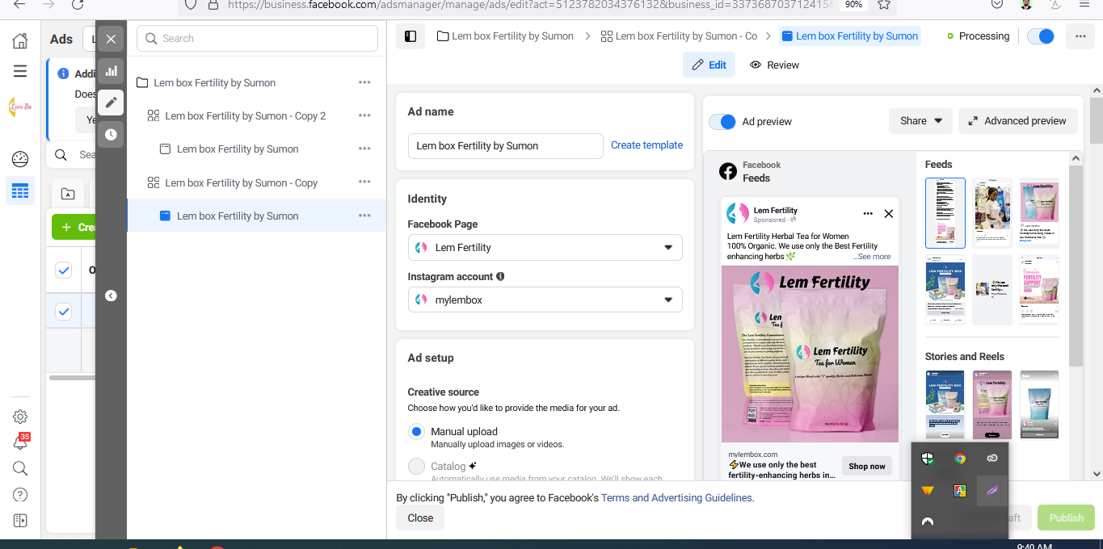The width and height of the screenshot is (1103, 549).
Task: Open the hamburger all tools menu
Action: [x=20, y=71]
